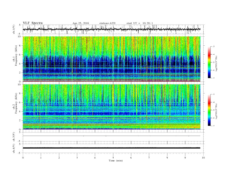Click the ch.1 "Frequency (kHz)" axis label
The height and width of the screenshot is (177, 229).
point(16,56)
